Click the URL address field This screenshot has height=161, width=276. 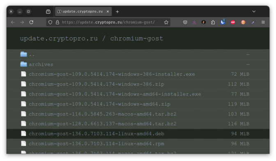tap(108, 22)
